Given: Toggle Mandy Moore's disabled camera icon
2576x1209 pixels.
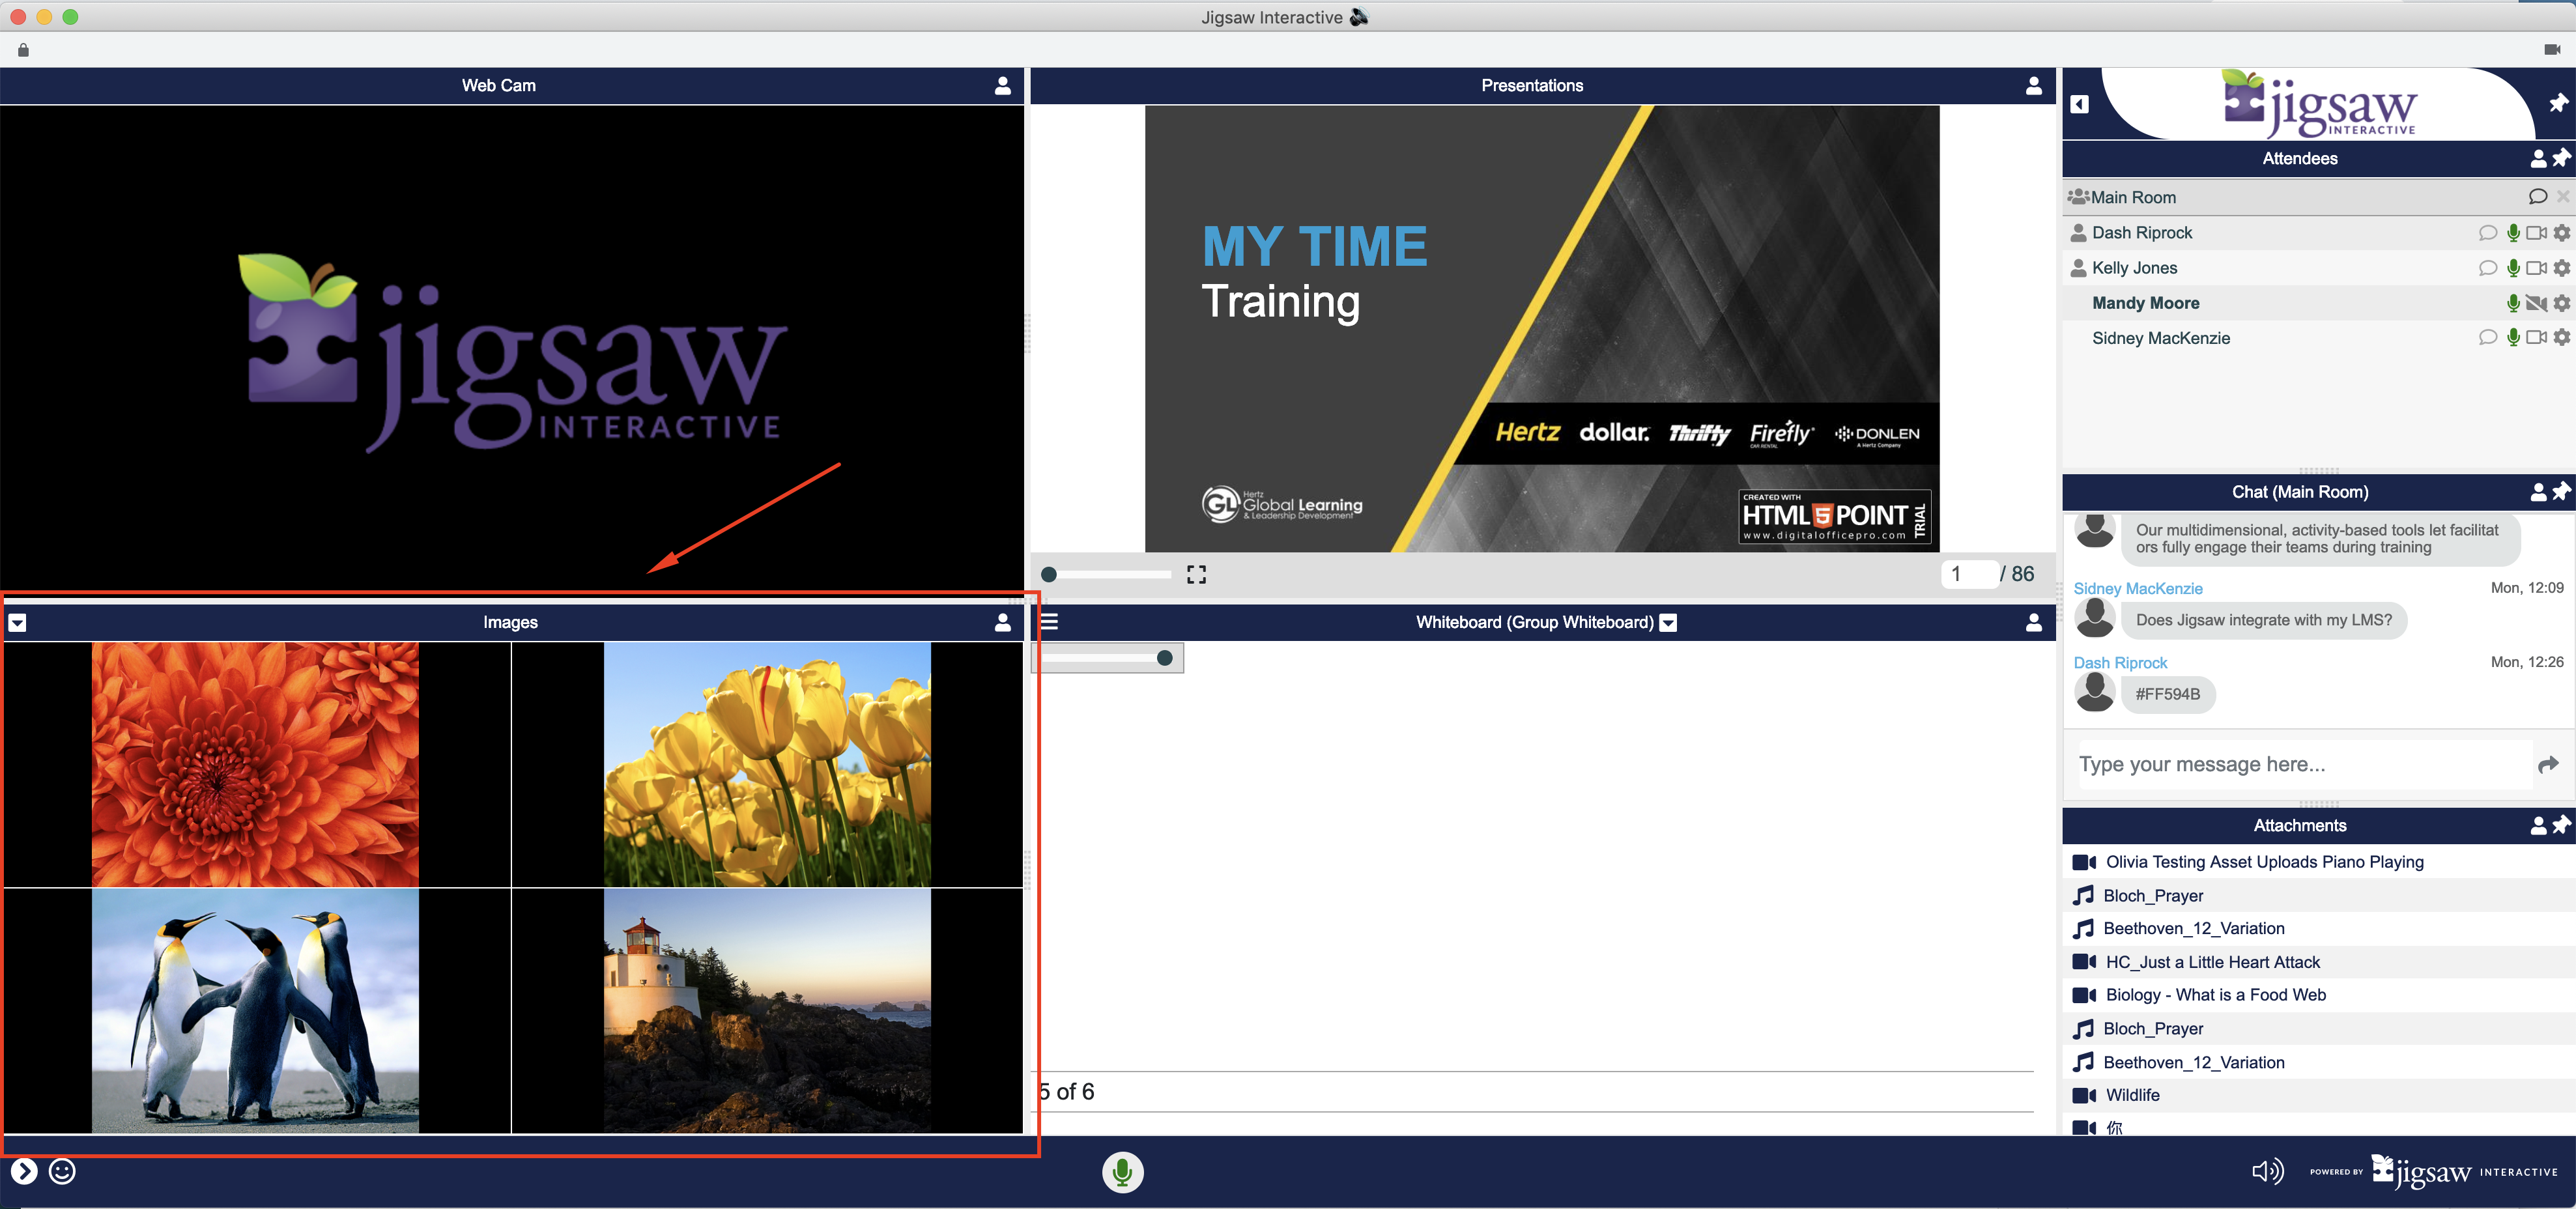Looking at the screenshot, I should (x=2536, y=303).
